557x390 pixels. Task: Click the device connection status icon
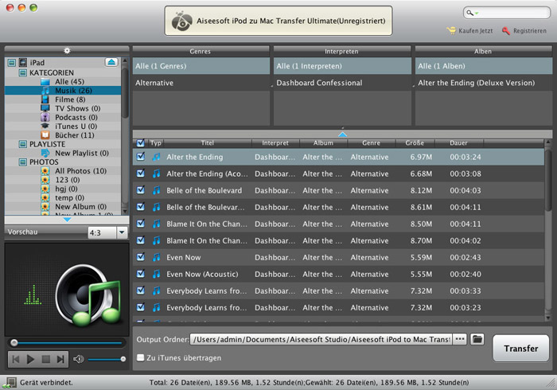[10, 383]
